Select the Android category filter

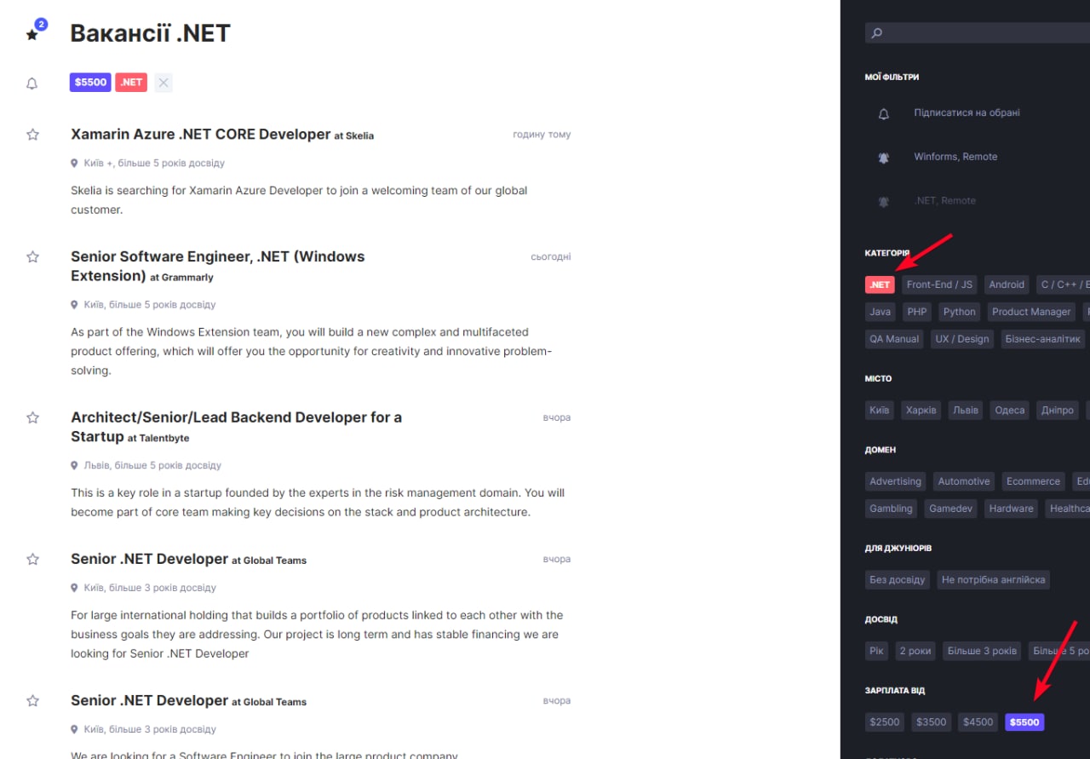[x=1007, y=285]
